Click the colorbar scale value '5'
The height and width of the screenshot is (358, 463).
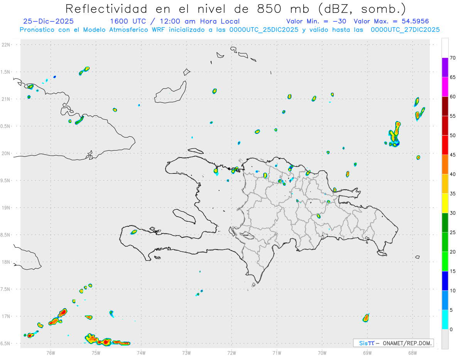(451, 310)
